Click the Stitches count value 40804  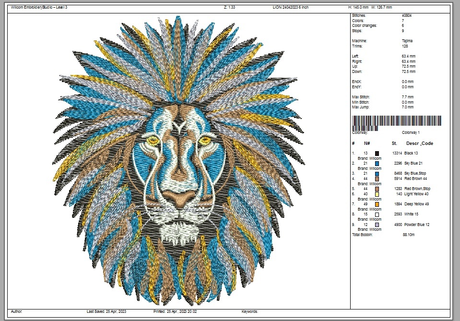point(407,15)
